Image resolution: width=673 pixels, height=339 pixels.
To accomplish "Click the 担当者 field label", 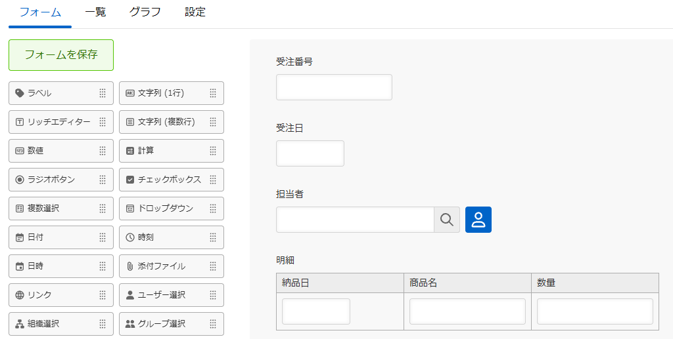I will pyautogui.click(x=290, y=194).
